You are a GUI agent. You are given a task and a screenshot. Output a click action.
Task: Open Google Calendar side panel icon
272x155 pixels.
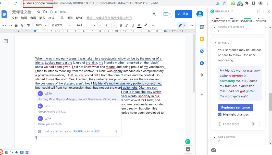(x=202, y=27)
